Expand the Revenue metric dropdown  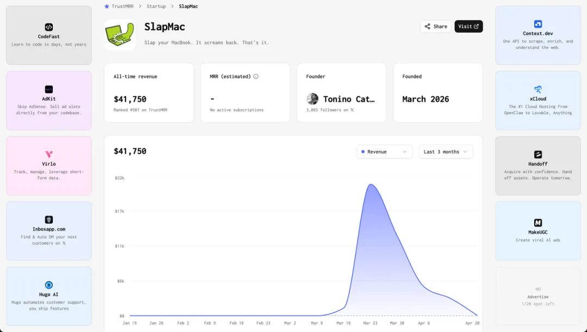click(384, 152)
